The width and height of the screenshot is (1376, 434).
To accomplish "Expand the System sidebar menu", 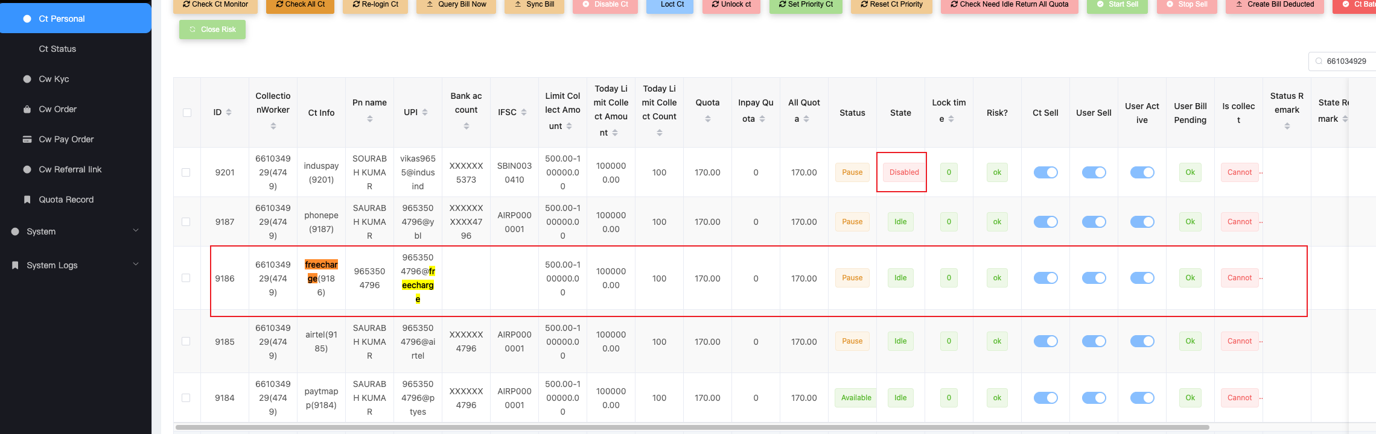I will pos(75,231).
